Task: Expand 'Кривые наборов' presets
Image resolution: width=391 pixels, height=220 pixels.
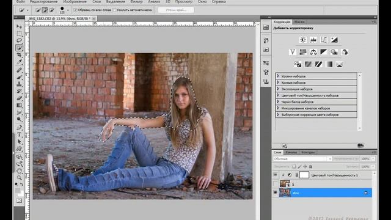Action: coord(278,82)
